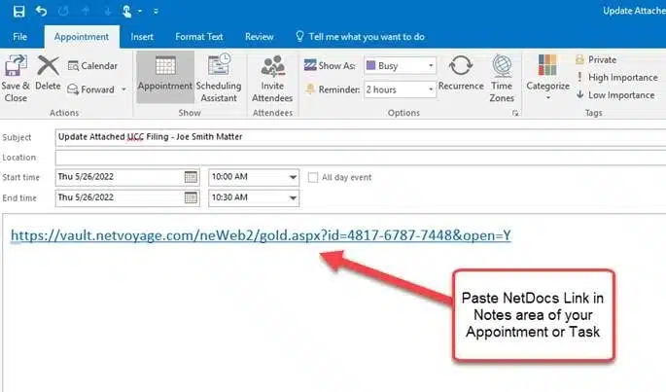Click the Redo icon in quick access toolbar

click(x=63, y=11)
